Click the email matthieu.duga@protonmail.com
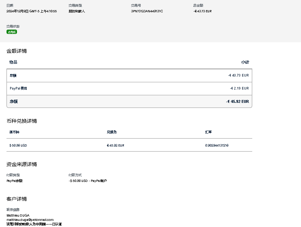This screenshot has width=301, height=227. tap(30, 220)
